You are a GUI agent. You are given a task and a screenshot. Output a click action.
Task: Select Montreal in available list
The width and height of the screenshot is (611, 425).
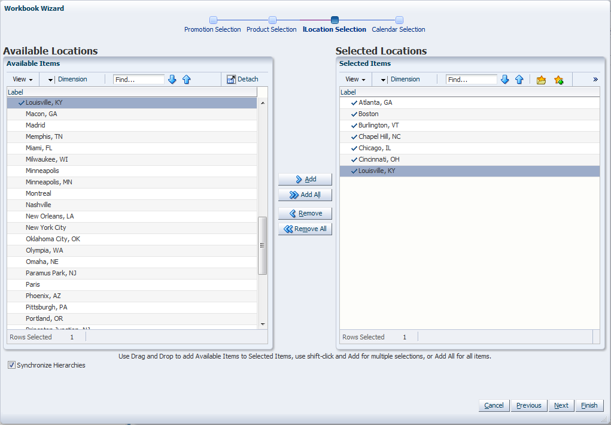point(132,193)
